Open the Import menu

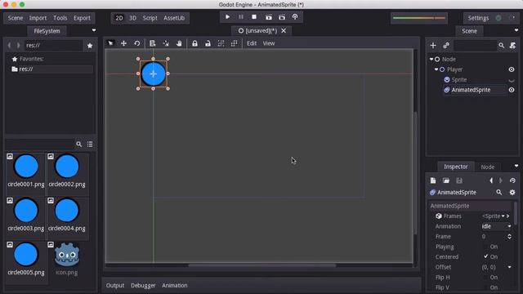click(x=38, y=18)
